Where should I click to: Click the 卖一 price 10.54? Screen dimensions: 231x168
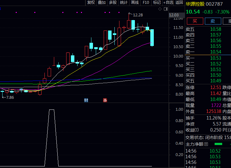216,52
